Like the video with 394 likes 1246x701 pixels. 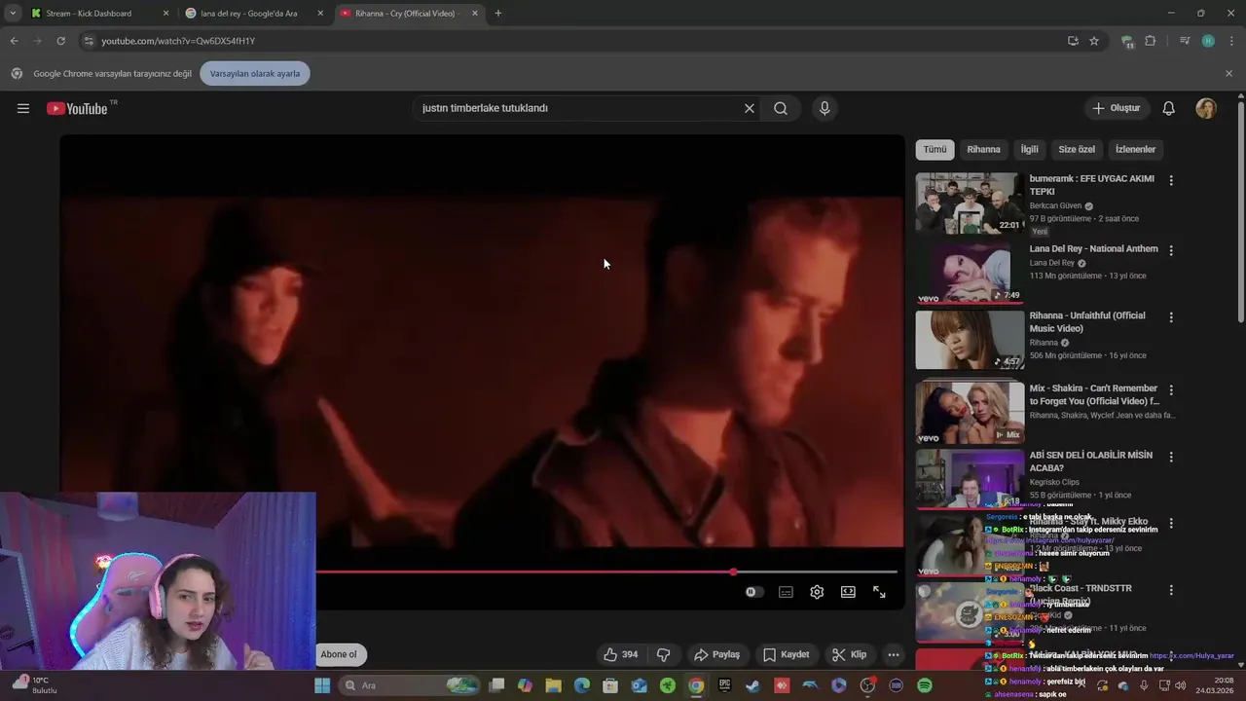click(620, 654)
